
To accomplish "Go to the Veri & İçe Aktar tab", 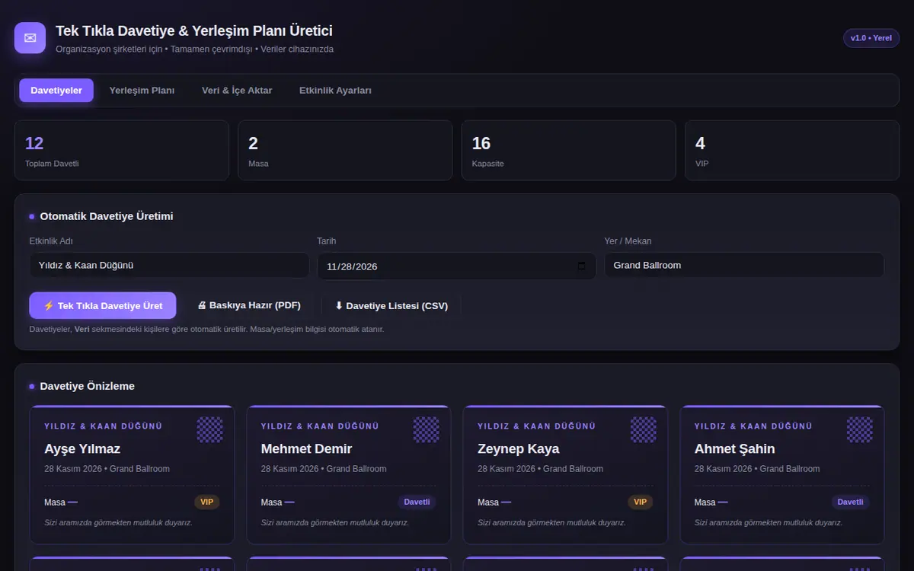I will [x=237, y=90].
